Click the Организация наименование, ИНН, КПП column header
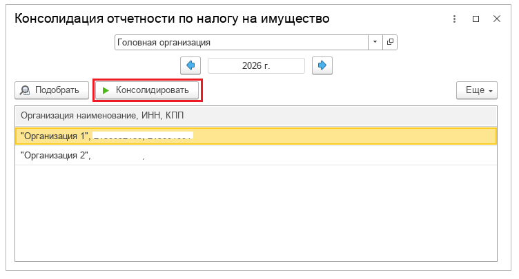This screenshot has height=279, width=519. (x=256, y=116)
